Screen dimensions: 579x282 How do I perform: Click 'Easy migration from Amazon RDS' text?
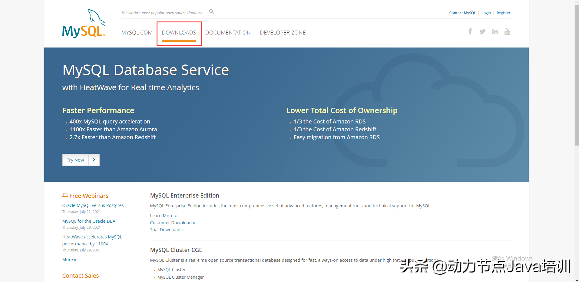(337, 137)
